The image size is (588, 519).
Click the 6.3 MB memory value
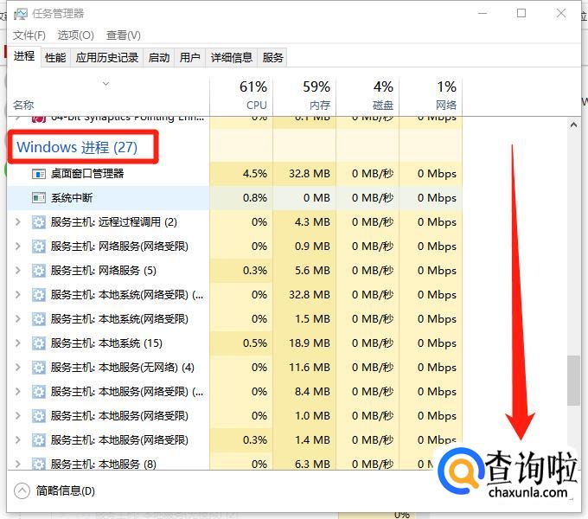(312, 464)
